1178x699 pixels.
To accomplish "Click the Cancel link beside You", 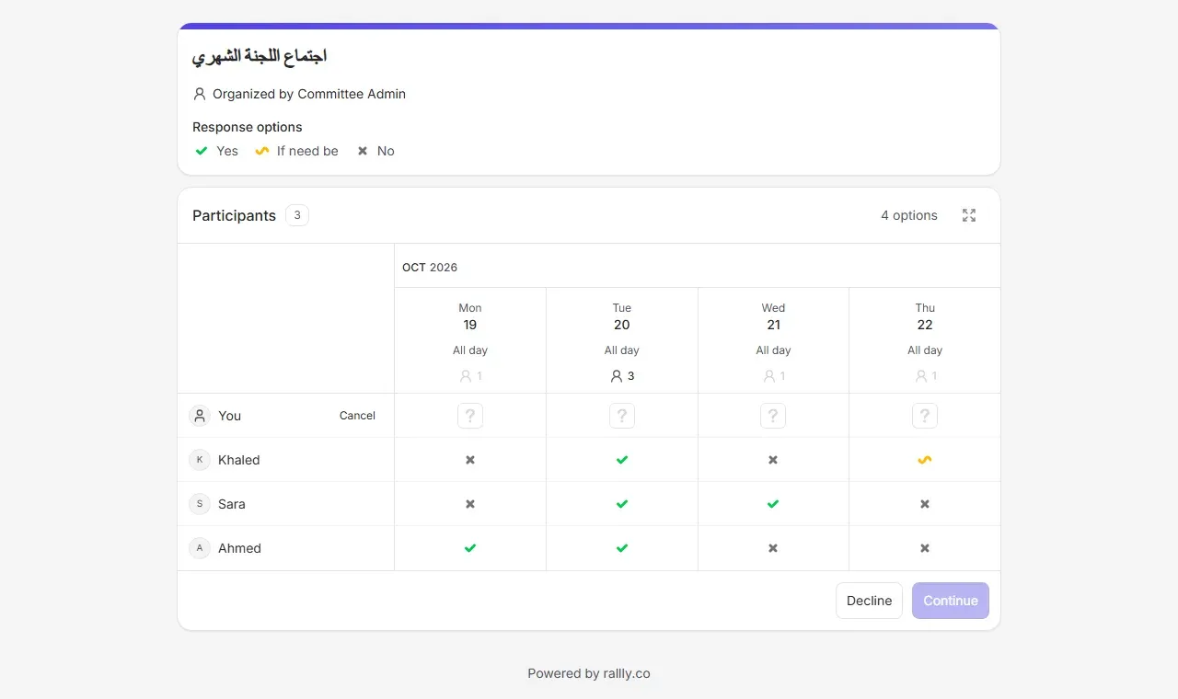I will tap(357, 416).
